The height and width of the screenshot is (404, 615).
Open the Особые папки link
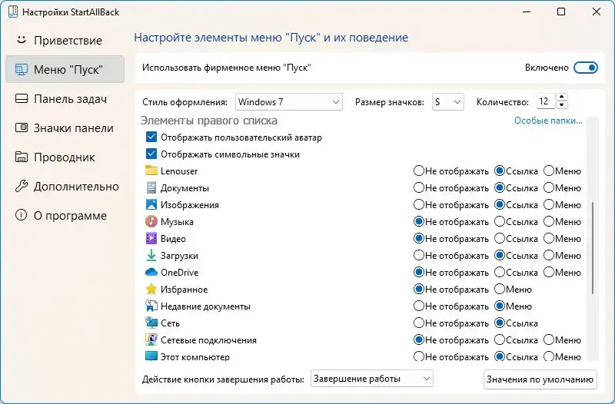[547, 121]
